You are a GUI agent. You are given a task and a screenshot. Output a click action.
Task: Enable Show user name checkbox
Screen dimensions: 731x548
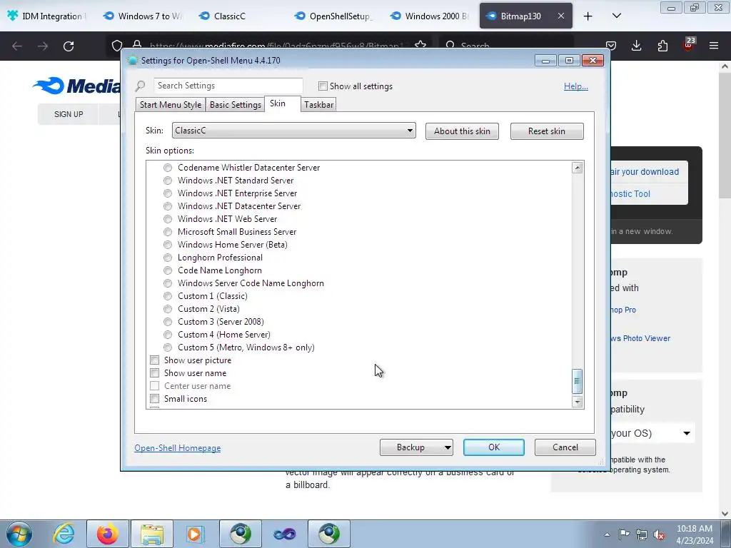(x=155, y=373)
